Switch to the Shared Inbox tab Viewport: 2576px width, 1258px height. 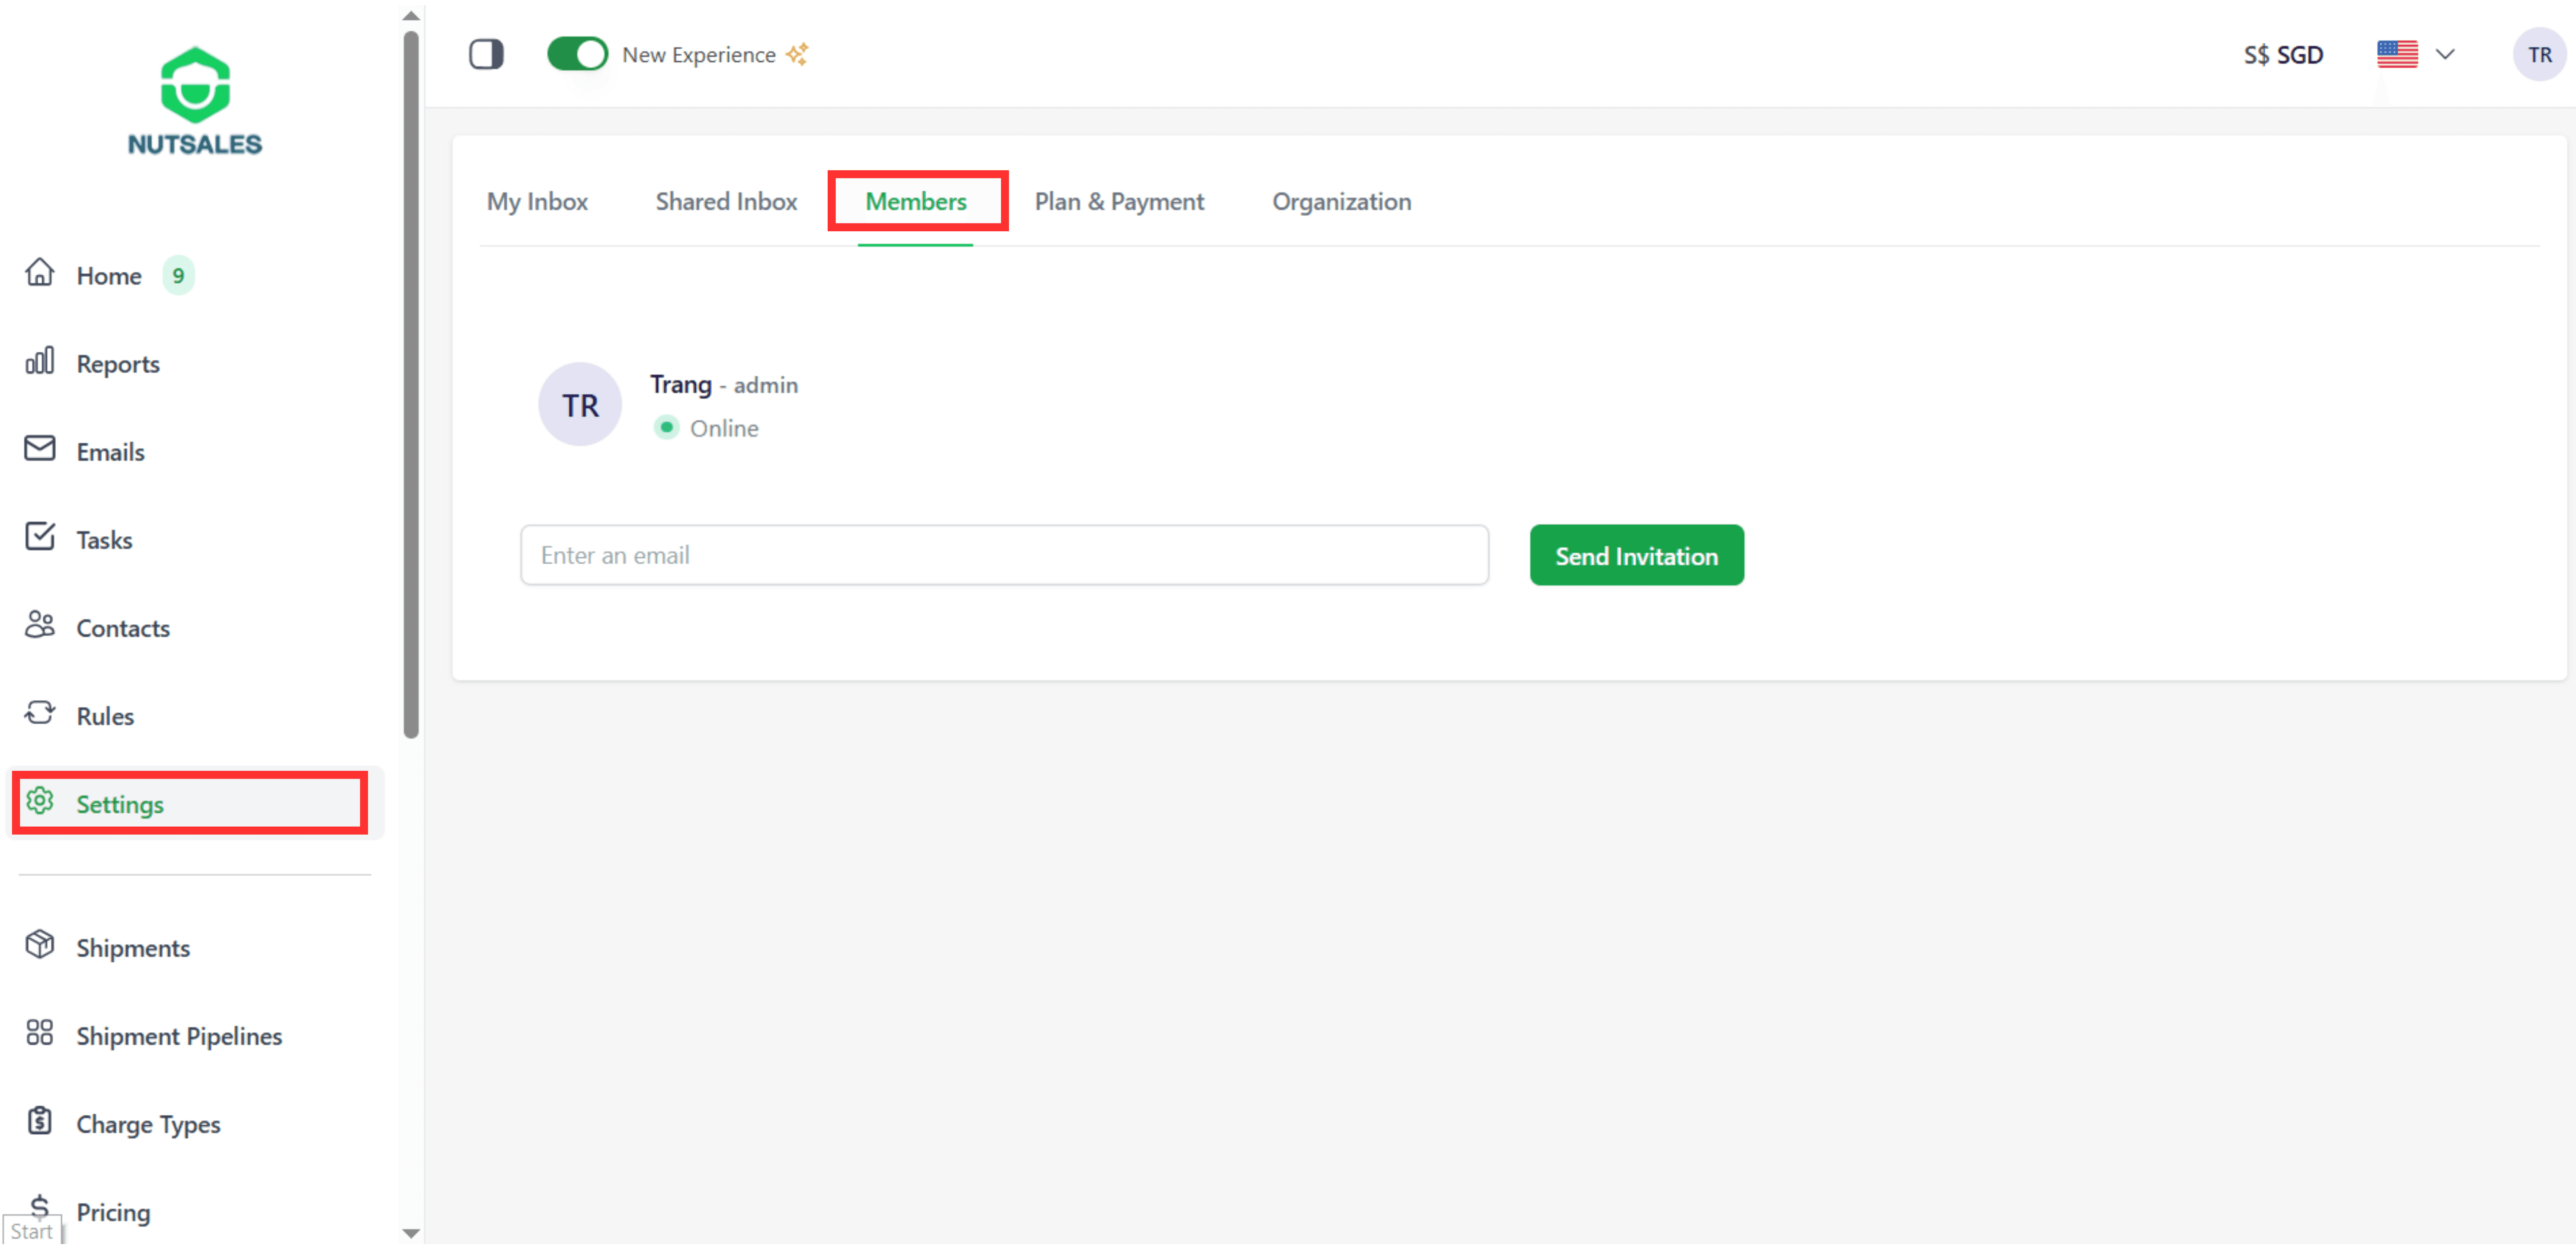point(726,202)
